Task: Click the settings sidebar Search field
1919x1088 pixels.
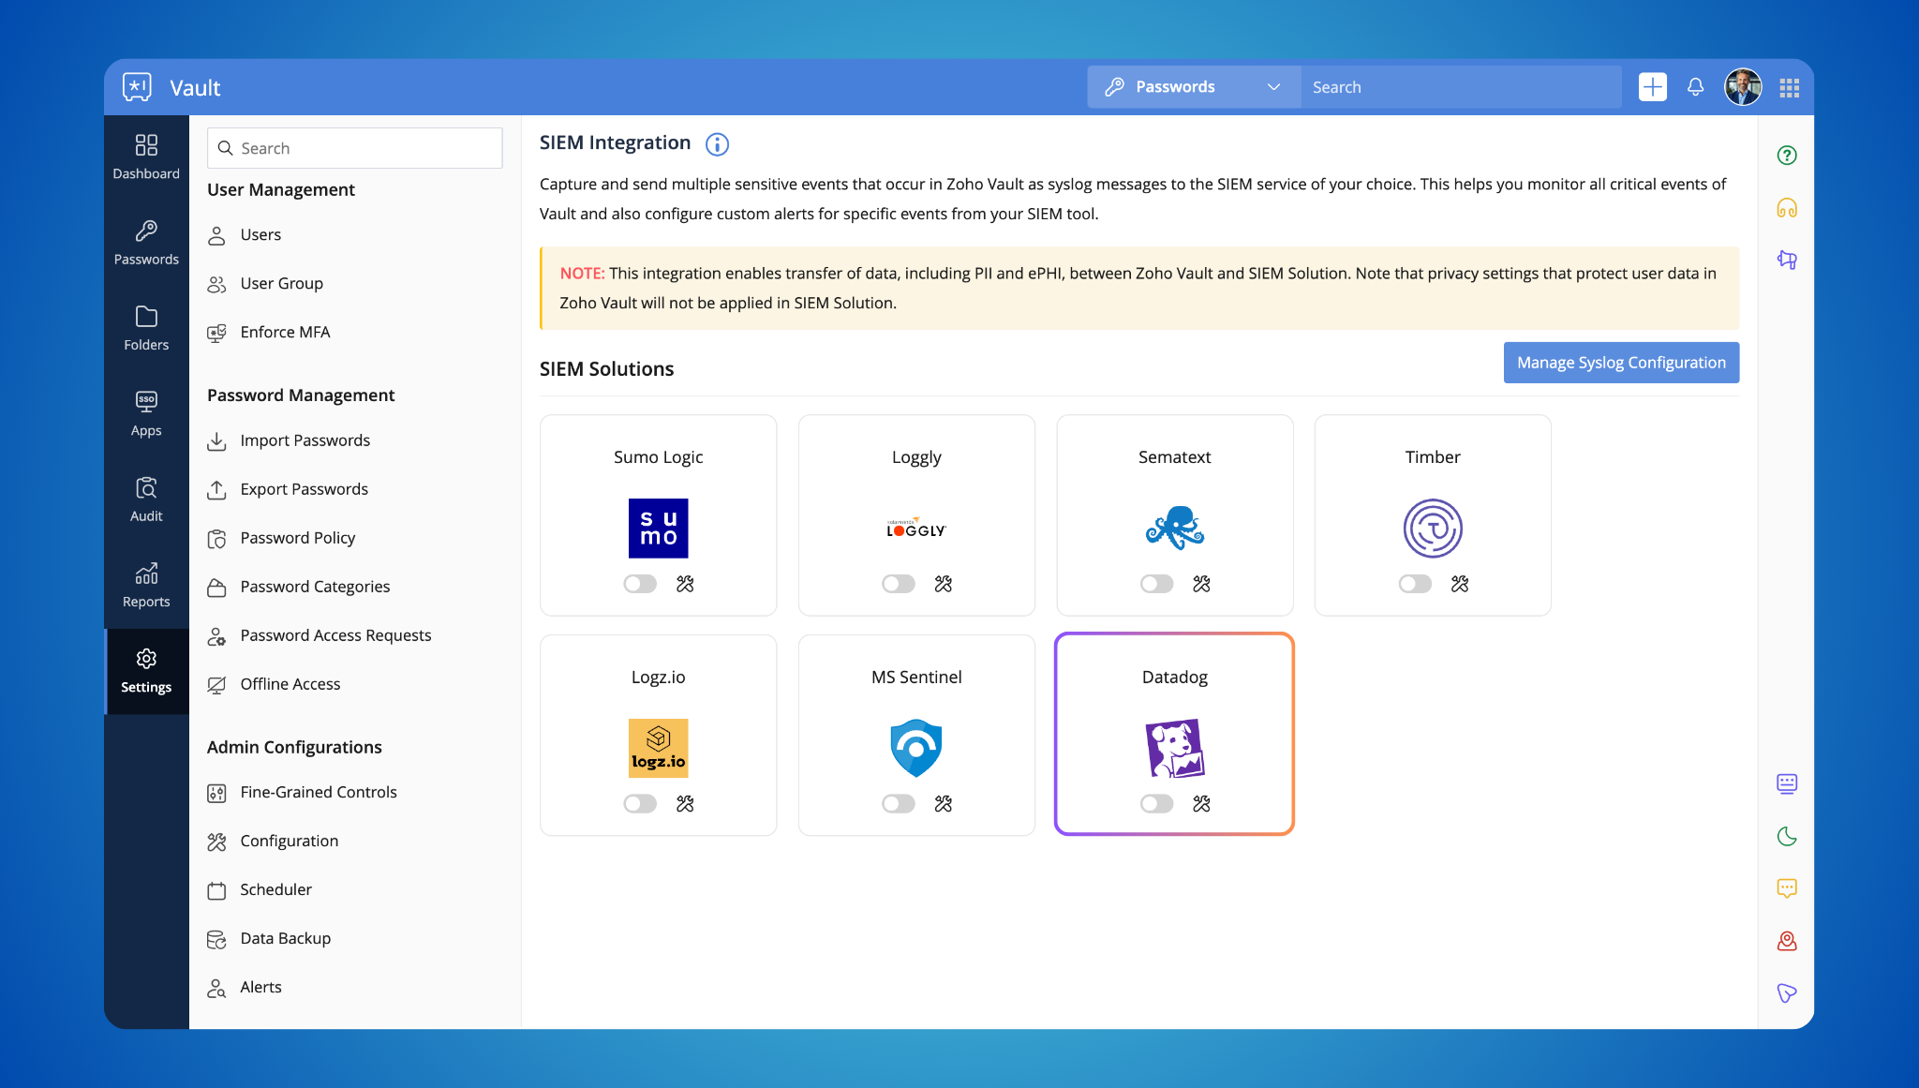Action: 355,148
